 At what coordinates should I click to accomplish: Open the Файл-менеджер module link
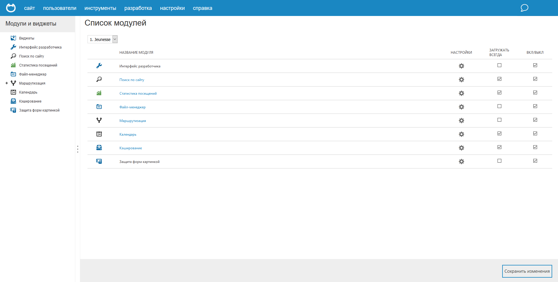click(x=133, y=107)
